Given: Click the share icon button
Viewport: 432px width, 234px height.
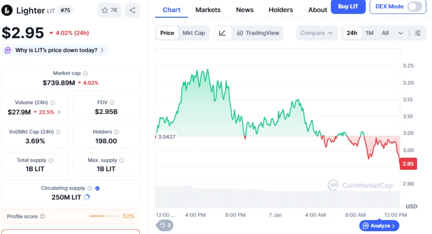Looking at the screenshot, I should click(132, 10).
